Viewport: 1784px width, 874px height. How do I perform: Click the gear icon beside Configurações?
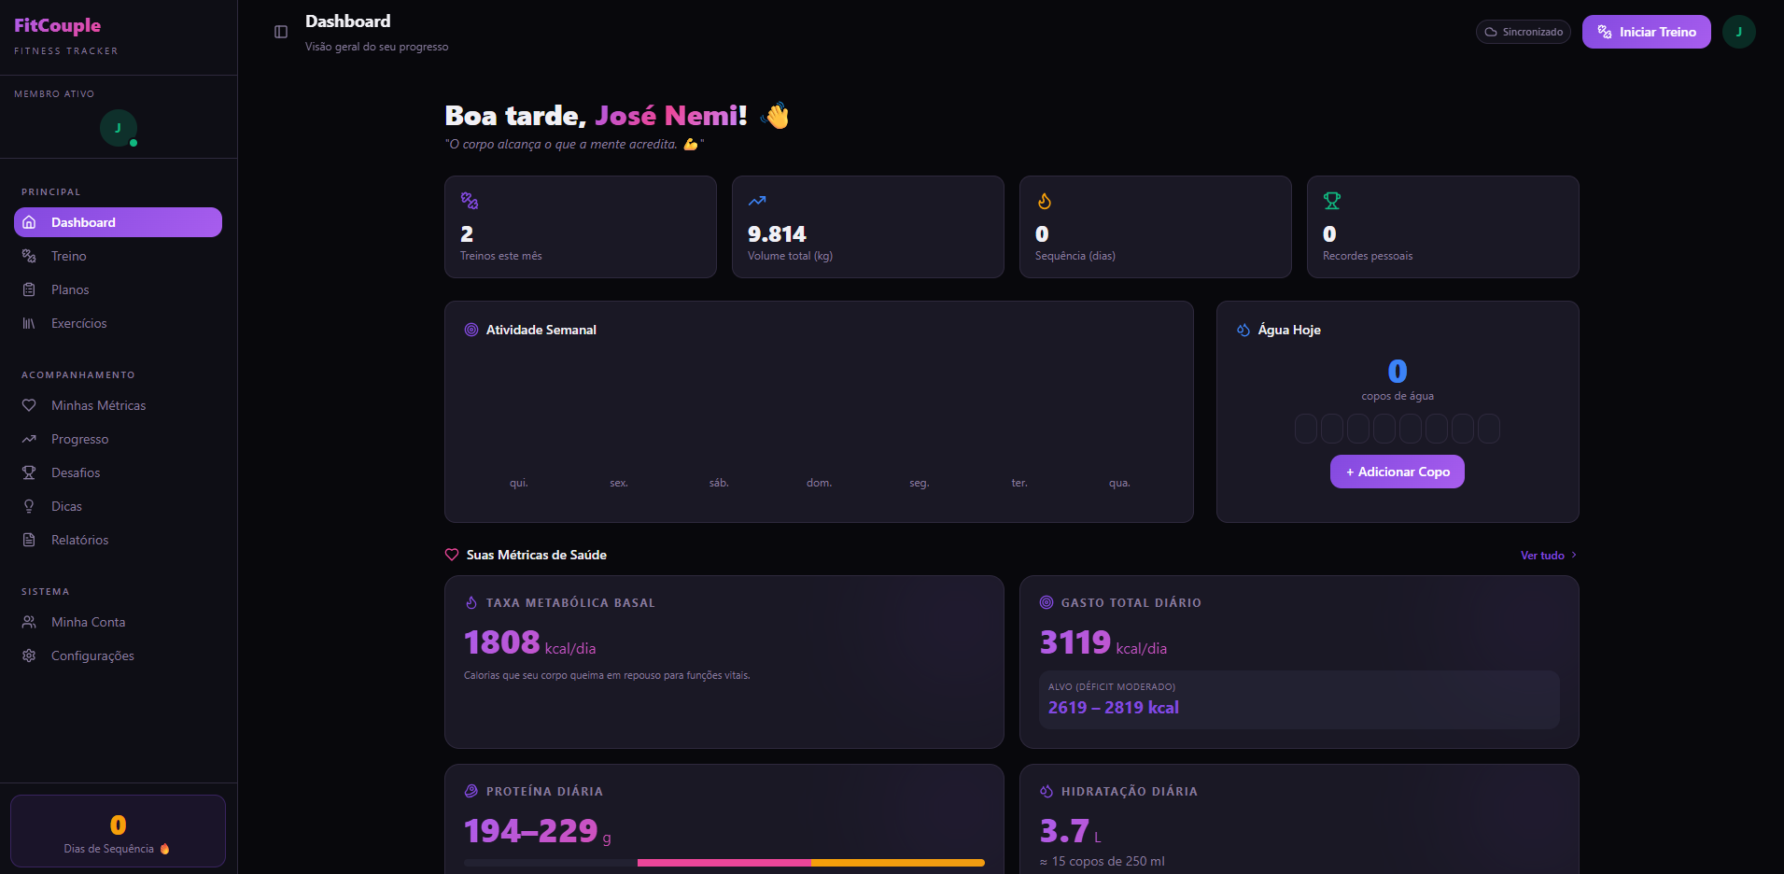29,655
